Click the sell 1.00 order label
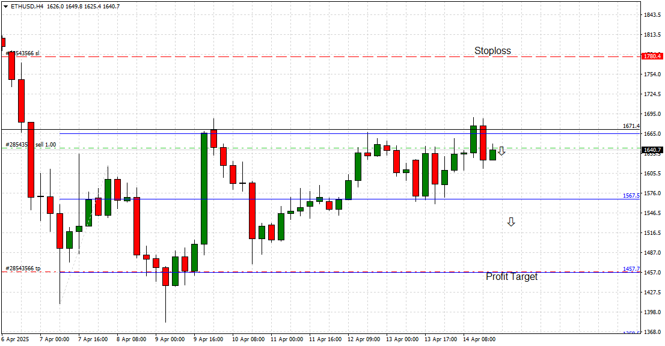 coord(45,145)
